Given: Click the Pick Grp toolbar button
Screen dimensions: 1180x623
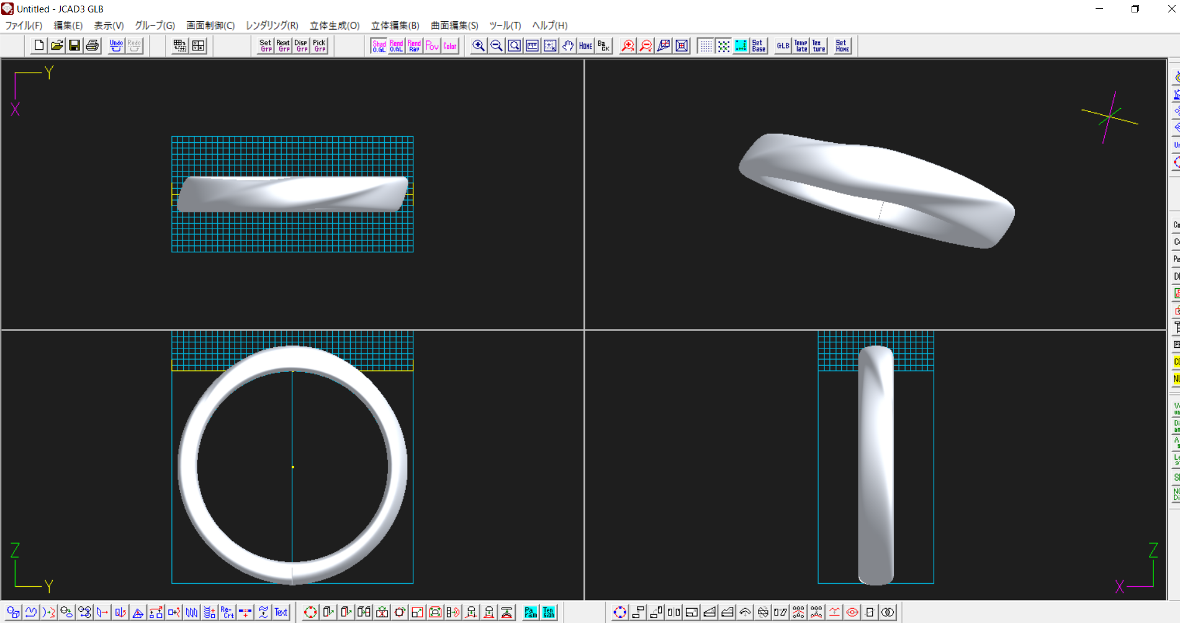Looking at the screenshot, I should (x=320, y=45).
